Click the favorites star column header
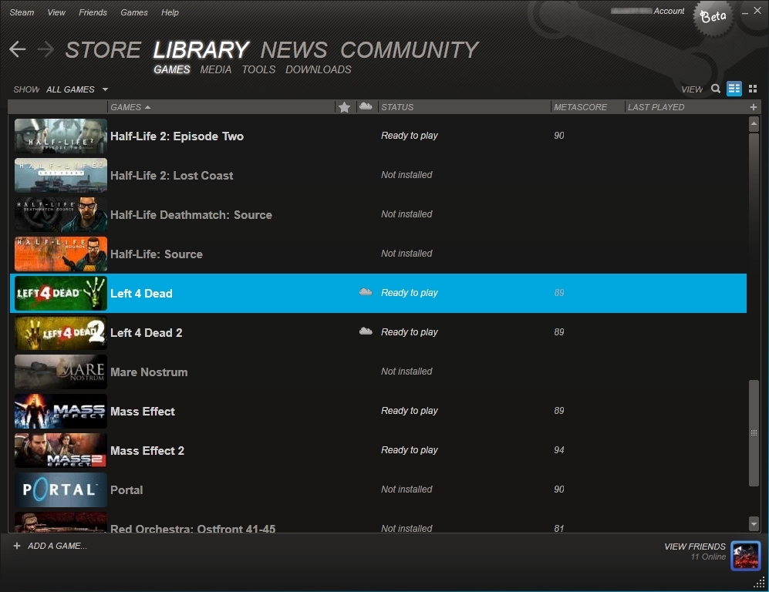This screenshot has height=592, width=769. point(344,107)
